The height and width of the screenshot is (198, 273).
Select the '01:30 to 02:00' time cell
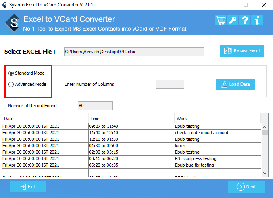(x=131, y=146)
